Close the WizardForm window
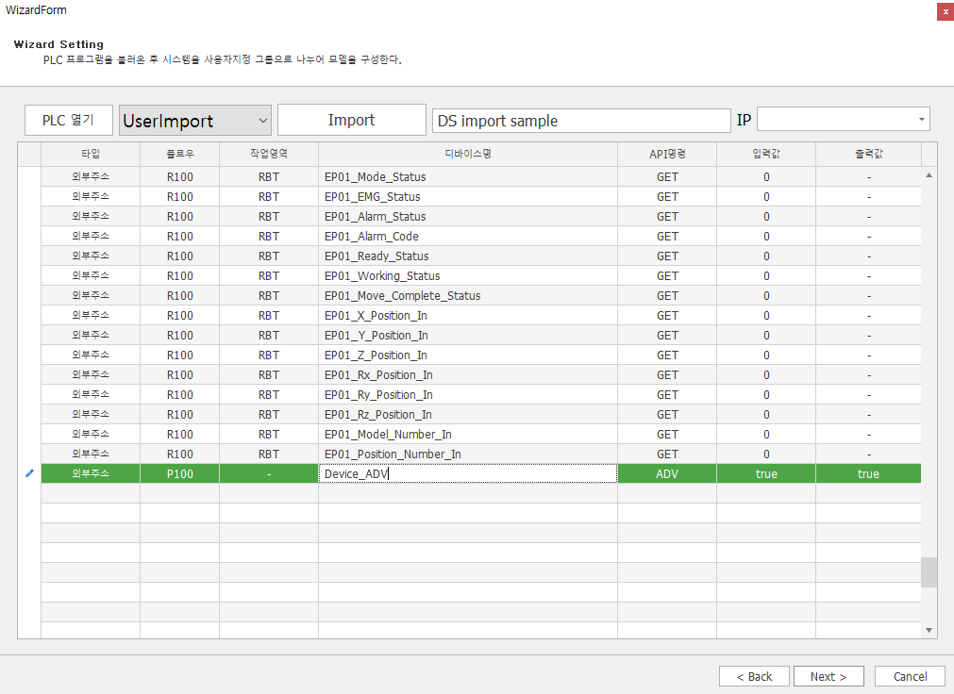This screenshot has width=954, height=694. (x=945, y=11)
